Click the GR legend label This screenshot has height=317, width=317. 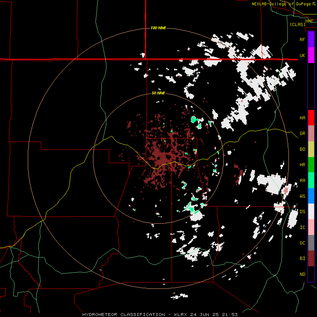click(302, 133)
